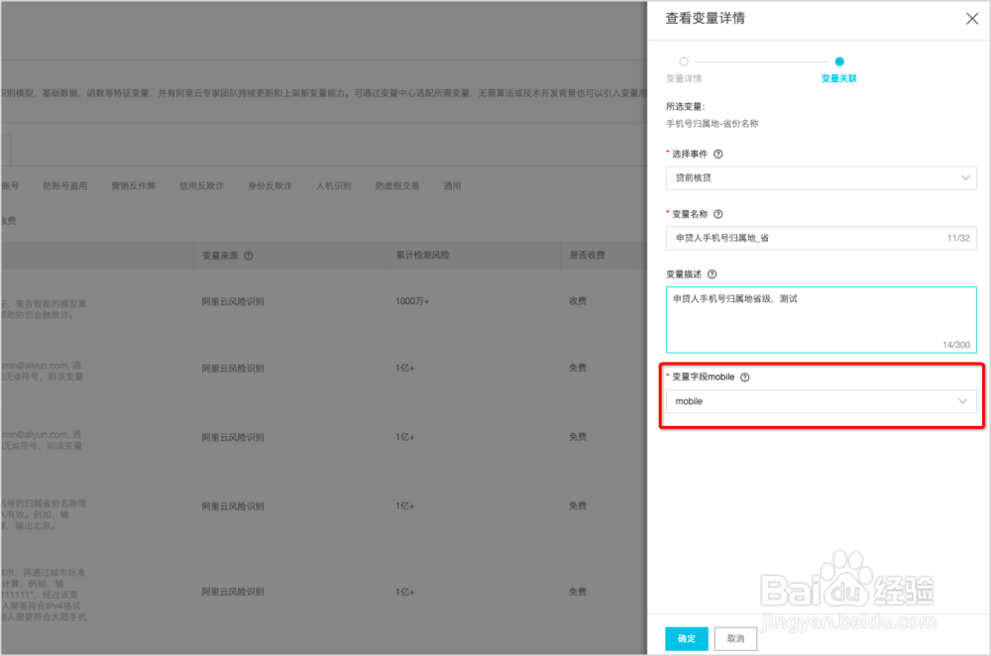Click the 变量详情 step circle indicator
This screenshot has height=656, width=991.
click(x=684, y=60)
